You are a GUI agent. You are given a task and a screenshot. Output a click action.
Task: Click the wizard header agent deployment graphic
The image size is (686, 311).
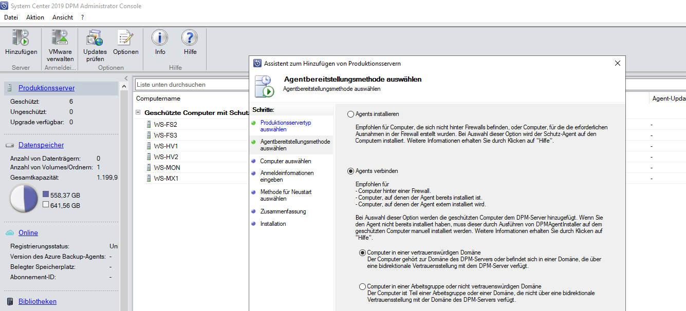tap(265, 86)
